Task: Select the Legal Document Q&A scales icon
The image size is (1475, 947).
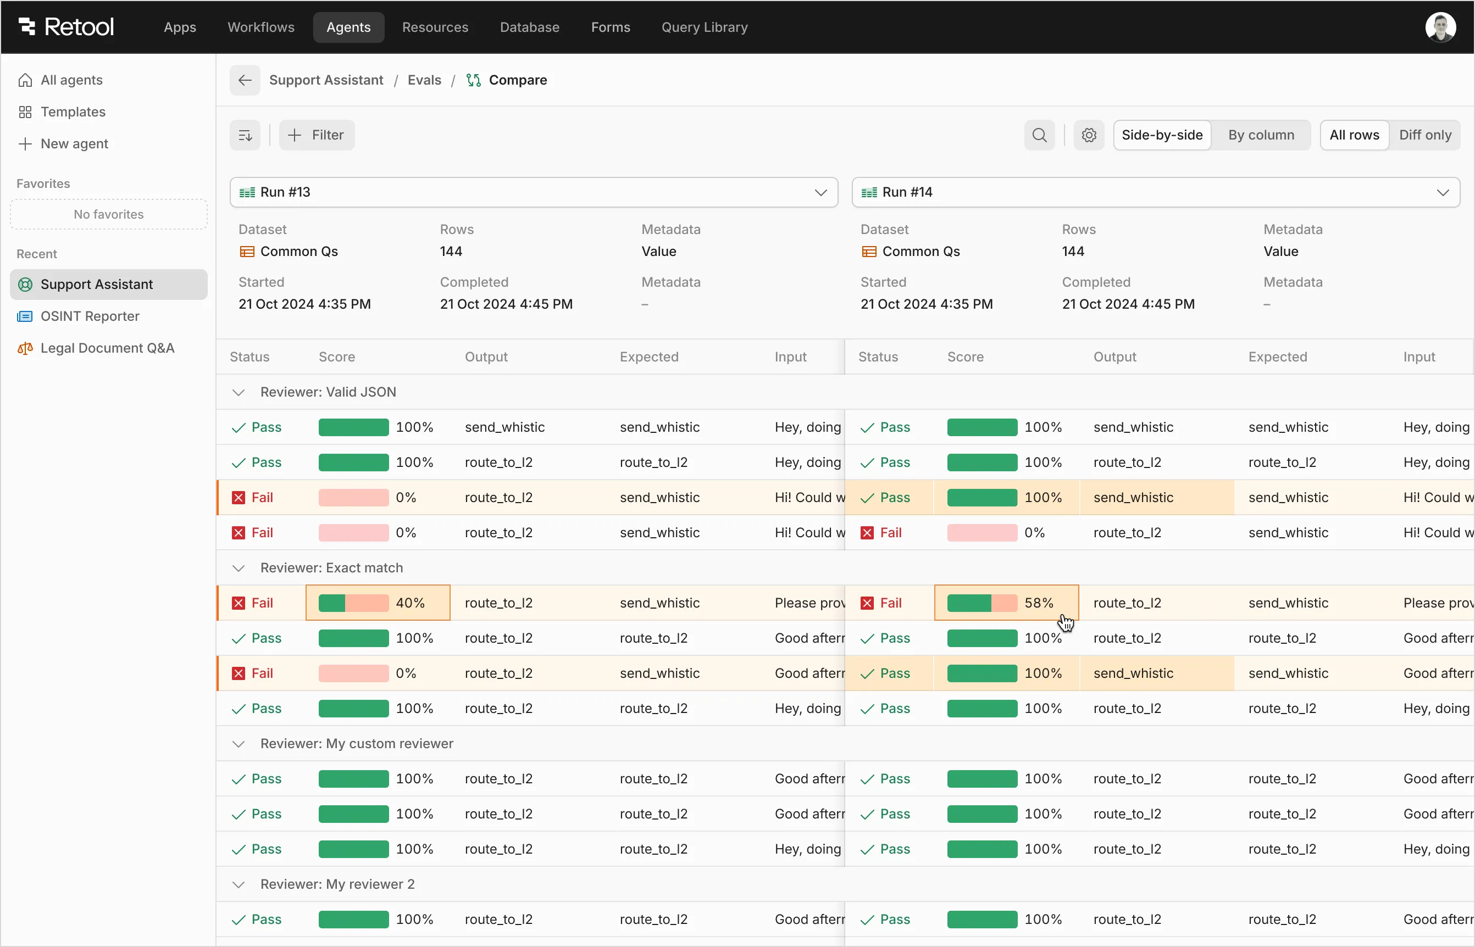Action: [x=25, y=348]
